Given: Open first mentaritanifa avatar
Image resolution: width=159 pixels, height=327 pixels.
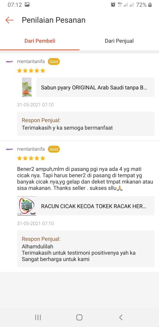Looking at the screenshot, I should pos(9,62).
